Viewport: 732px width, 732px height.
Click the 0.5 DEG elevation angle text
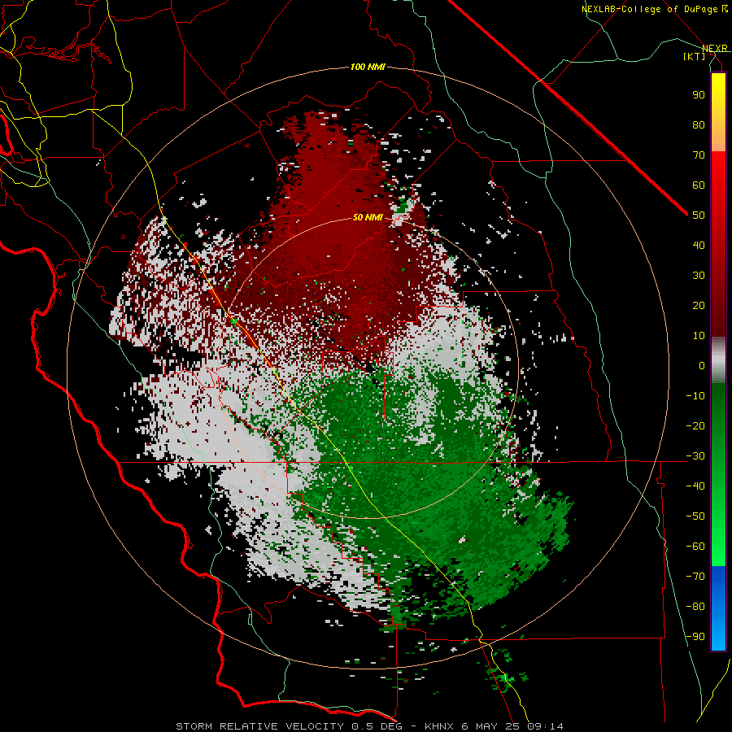(x=377, y=726)
